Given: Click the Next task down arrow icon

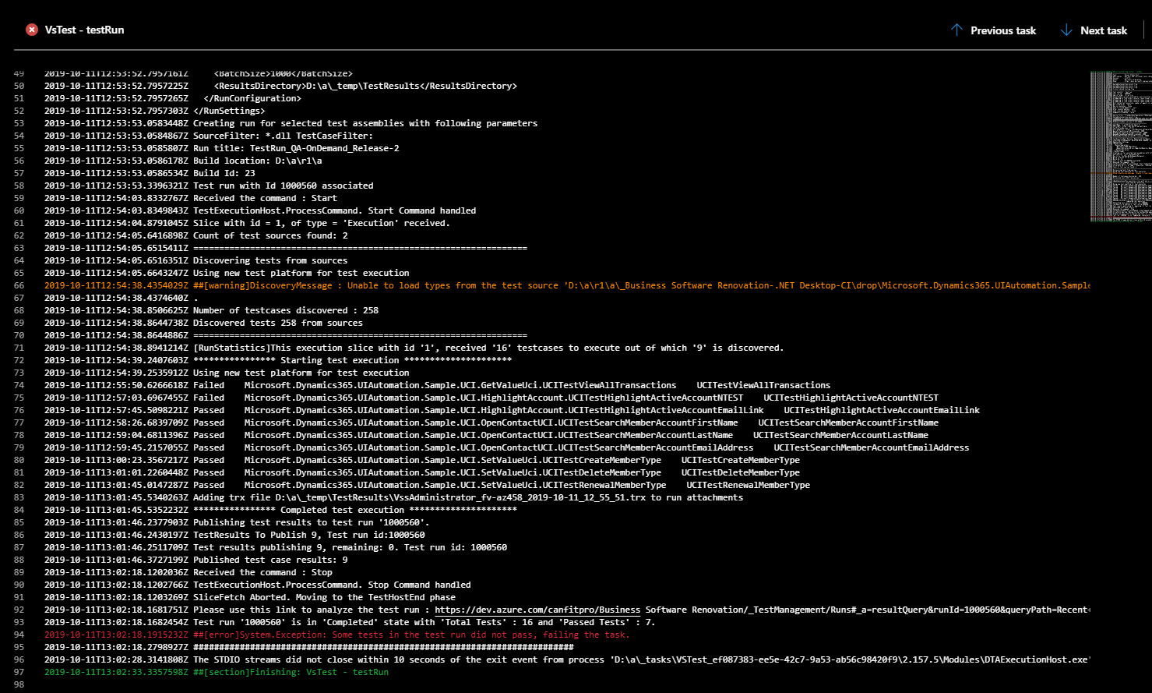Looking at the screenshot, I should (x=1066, y=30).
